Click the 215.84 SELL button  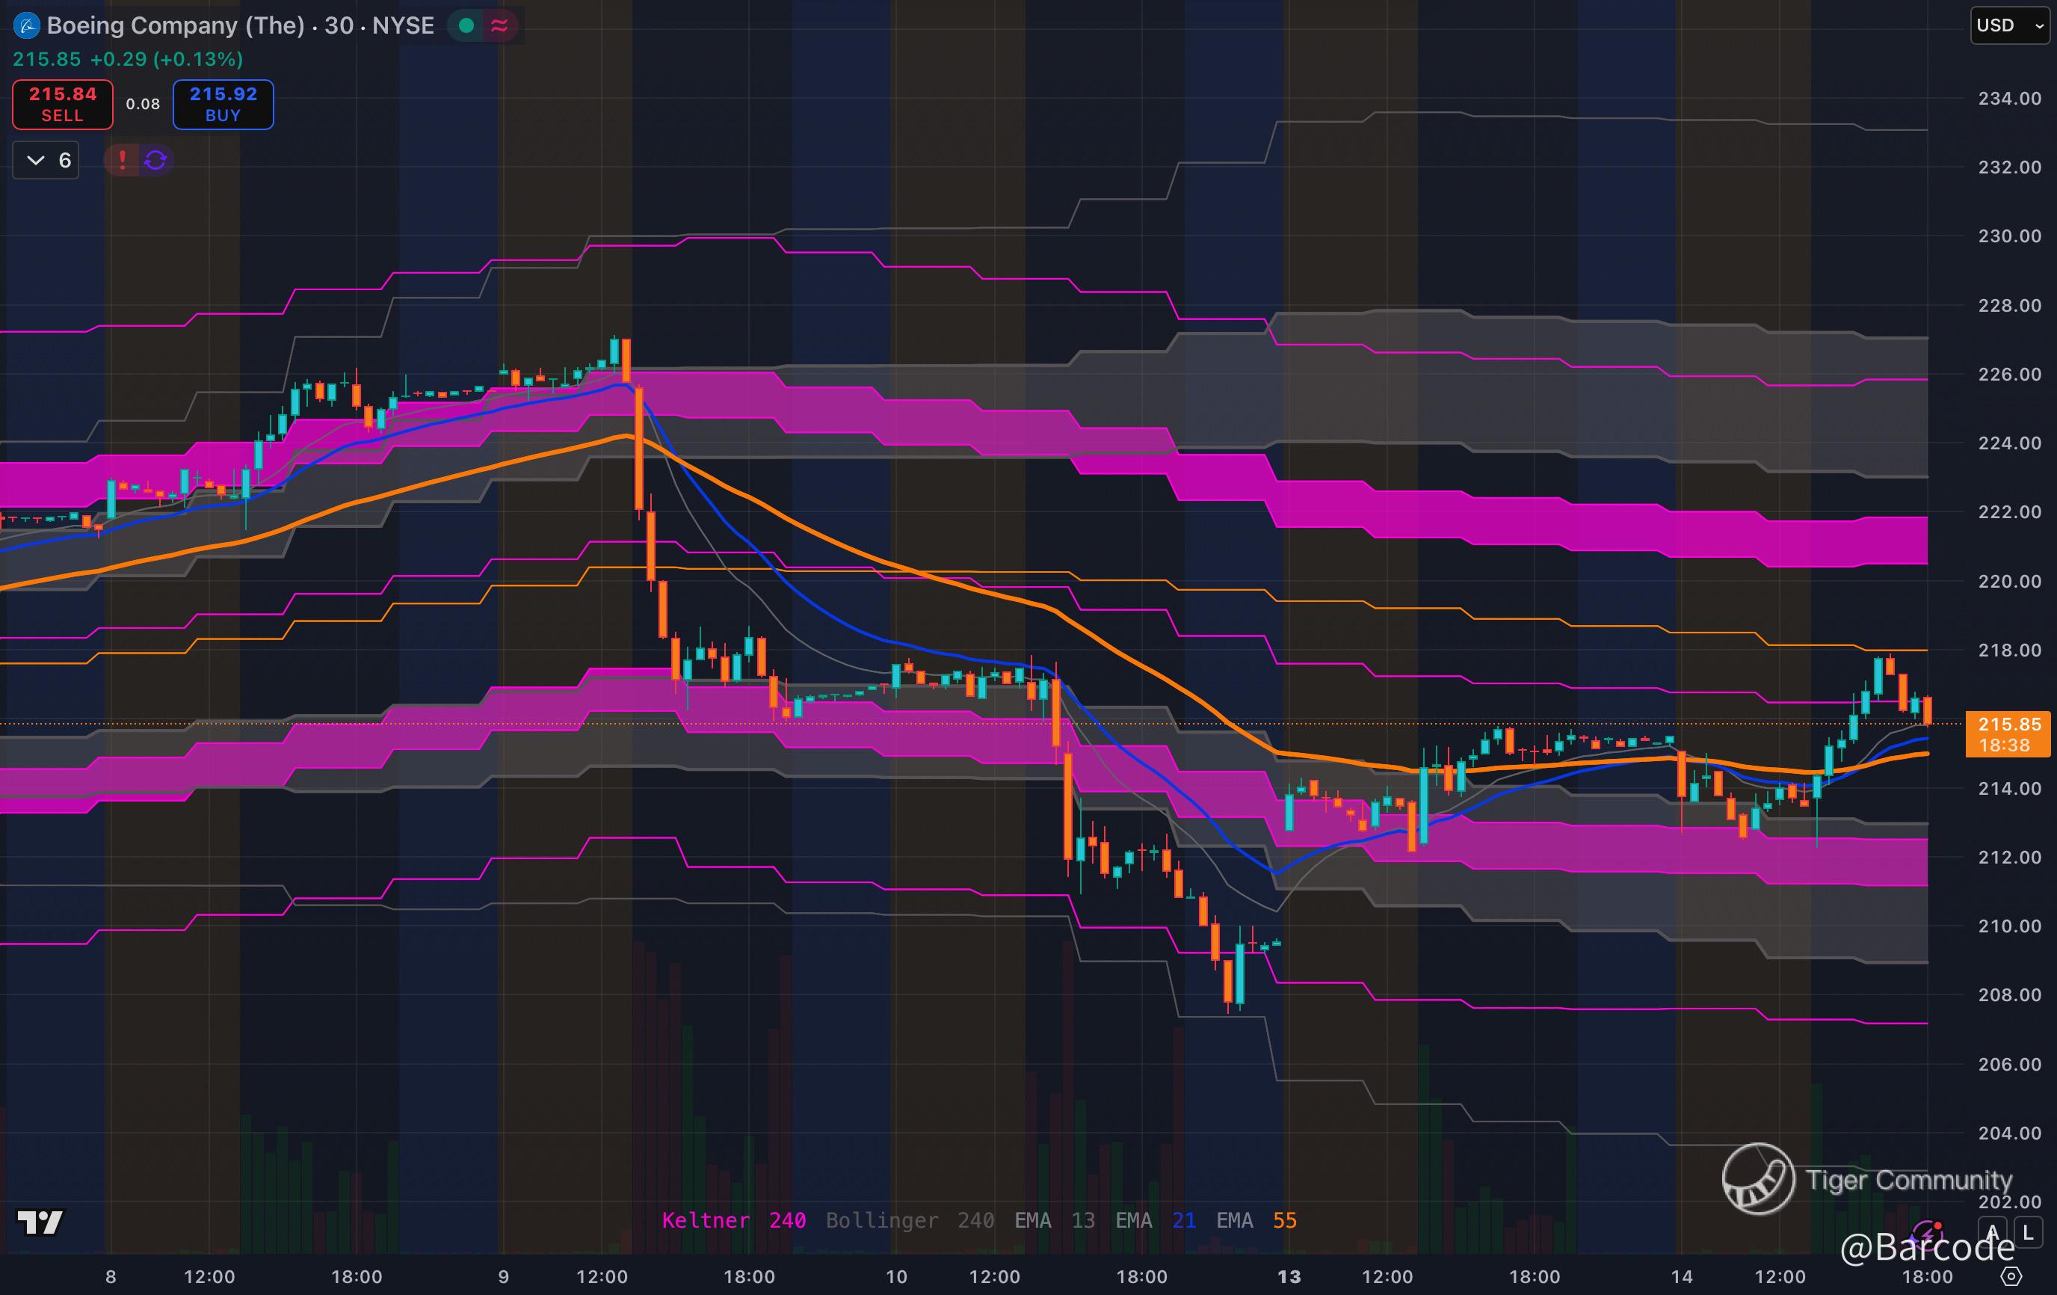pyautogui.click(x=62, y=104)
